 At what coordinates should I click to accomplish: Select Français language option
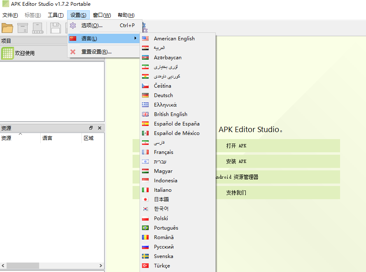163,152
